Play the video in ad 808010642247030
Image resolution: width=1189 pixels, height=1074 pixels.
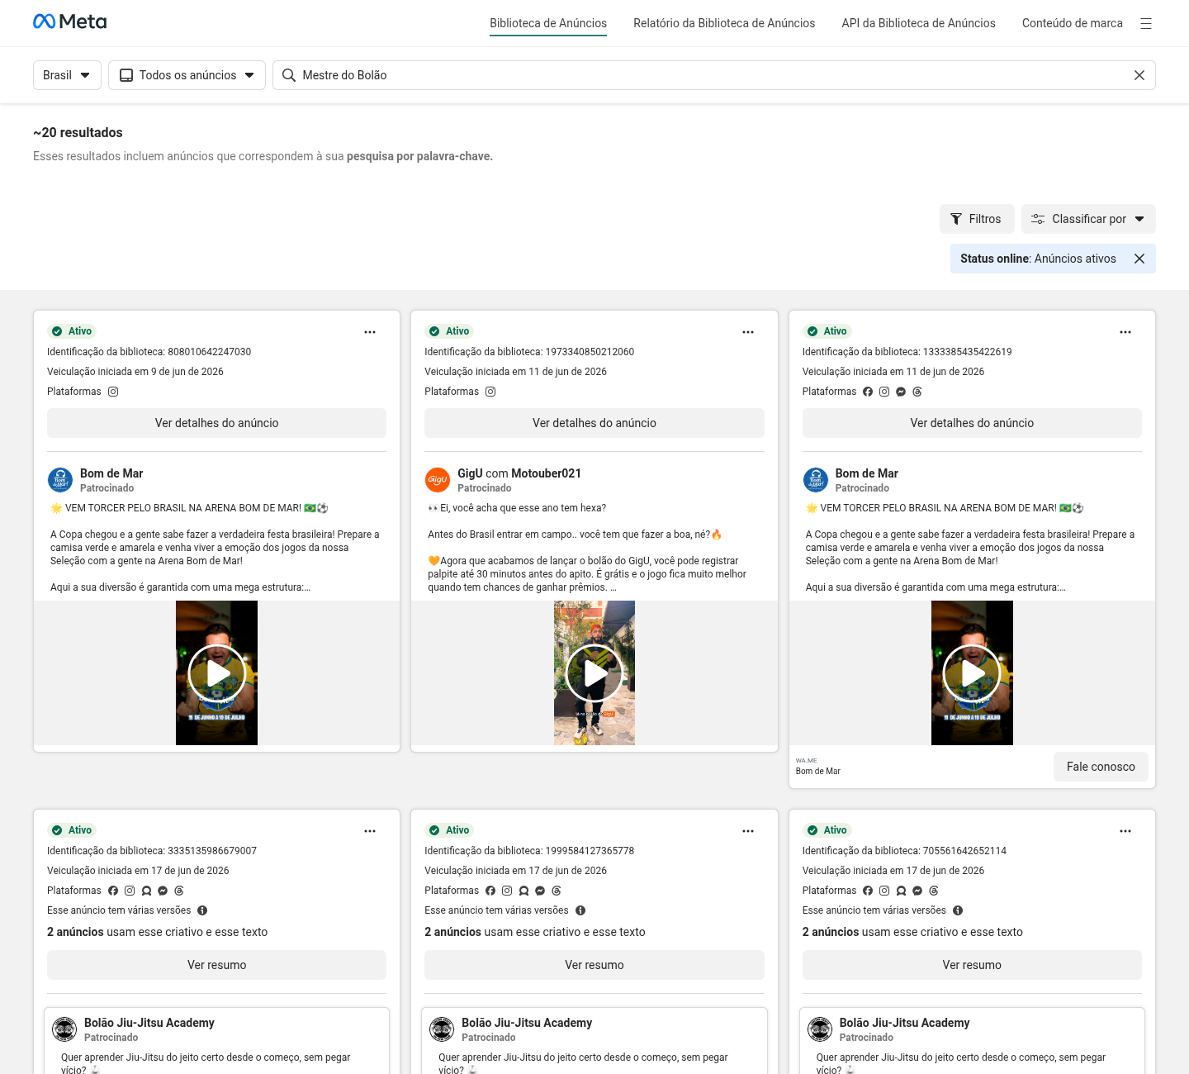click(216, 673)
